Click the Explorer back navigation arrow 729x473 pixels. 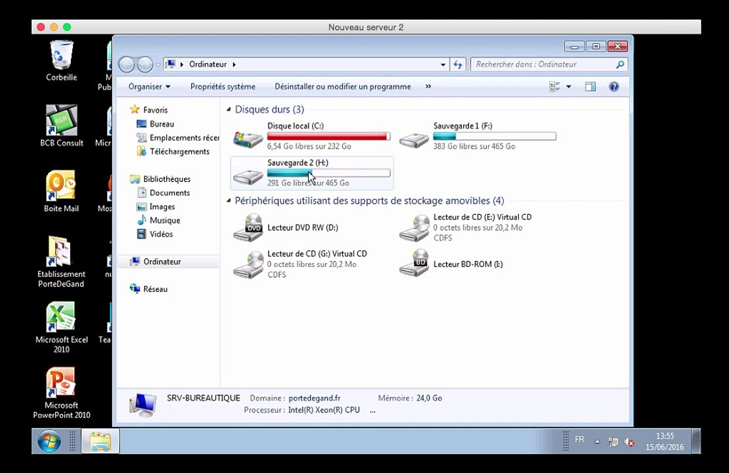[127, 64]
